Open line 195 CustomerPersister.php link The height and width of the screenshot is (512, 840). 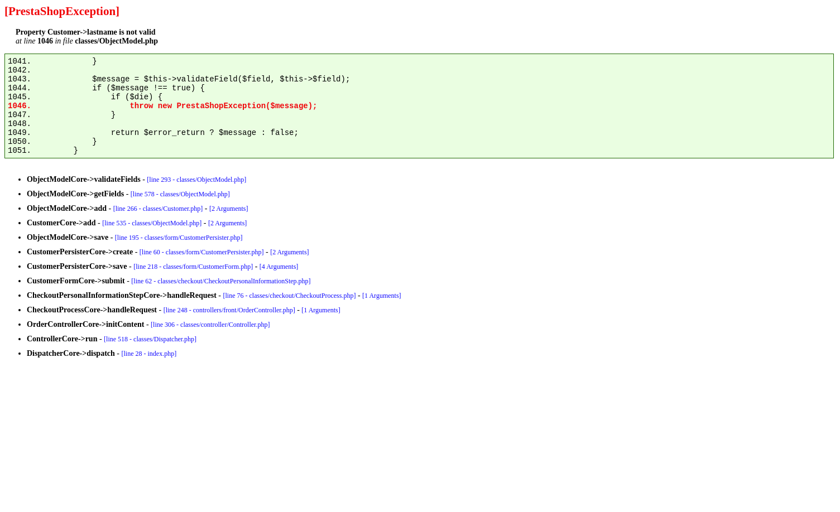[179, 237]
